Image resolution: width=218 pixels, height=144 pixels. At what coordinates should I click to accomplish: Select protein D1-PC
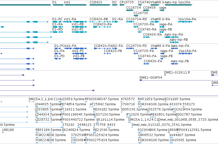[57, 48]
